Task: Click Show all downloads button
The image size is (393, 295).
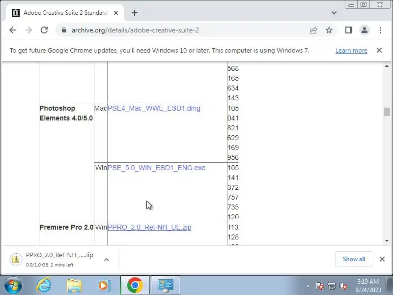Action: pyautogui.click(x=354, y=259)
